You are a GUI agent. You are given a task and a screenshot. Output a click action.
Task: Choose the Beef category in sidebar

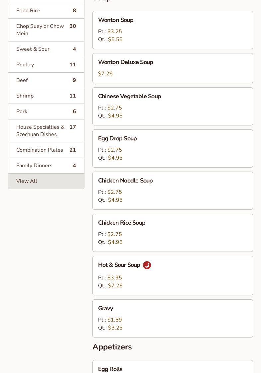[46, 80]
